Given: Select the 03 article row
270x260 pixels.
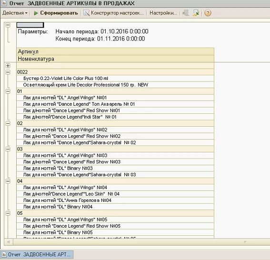Looking at the screenshot, I should [x=115, y=149].
